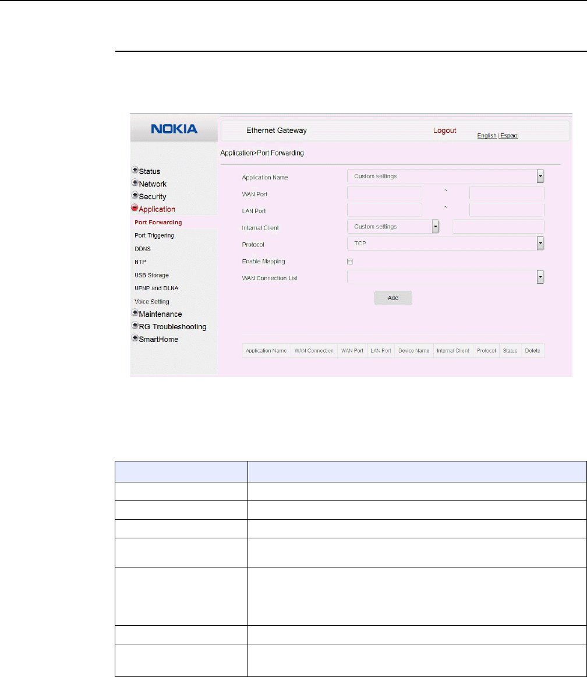Click the WAN Connection column header
This screenshot has width=587, height=677.
point(314,351)
